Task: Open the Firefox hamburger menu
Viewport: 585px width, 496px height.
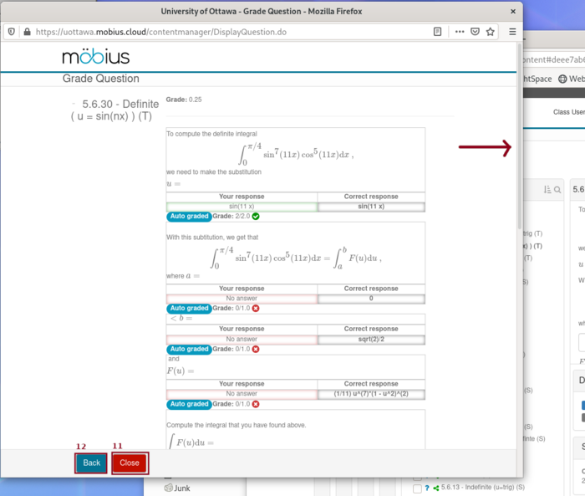Action: tap(512, 32)
